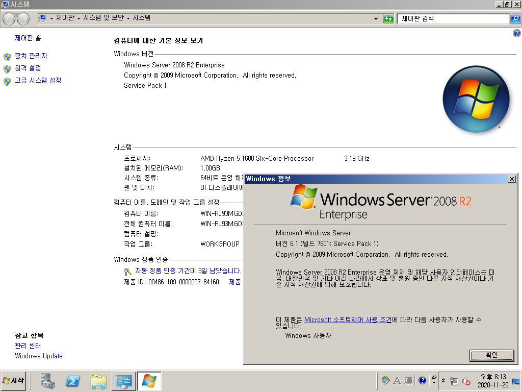Open Windows Explorer folder icon in taskbar
This screenshot has height=392, width=522.
pyautogui.click(x=98, y=381)
